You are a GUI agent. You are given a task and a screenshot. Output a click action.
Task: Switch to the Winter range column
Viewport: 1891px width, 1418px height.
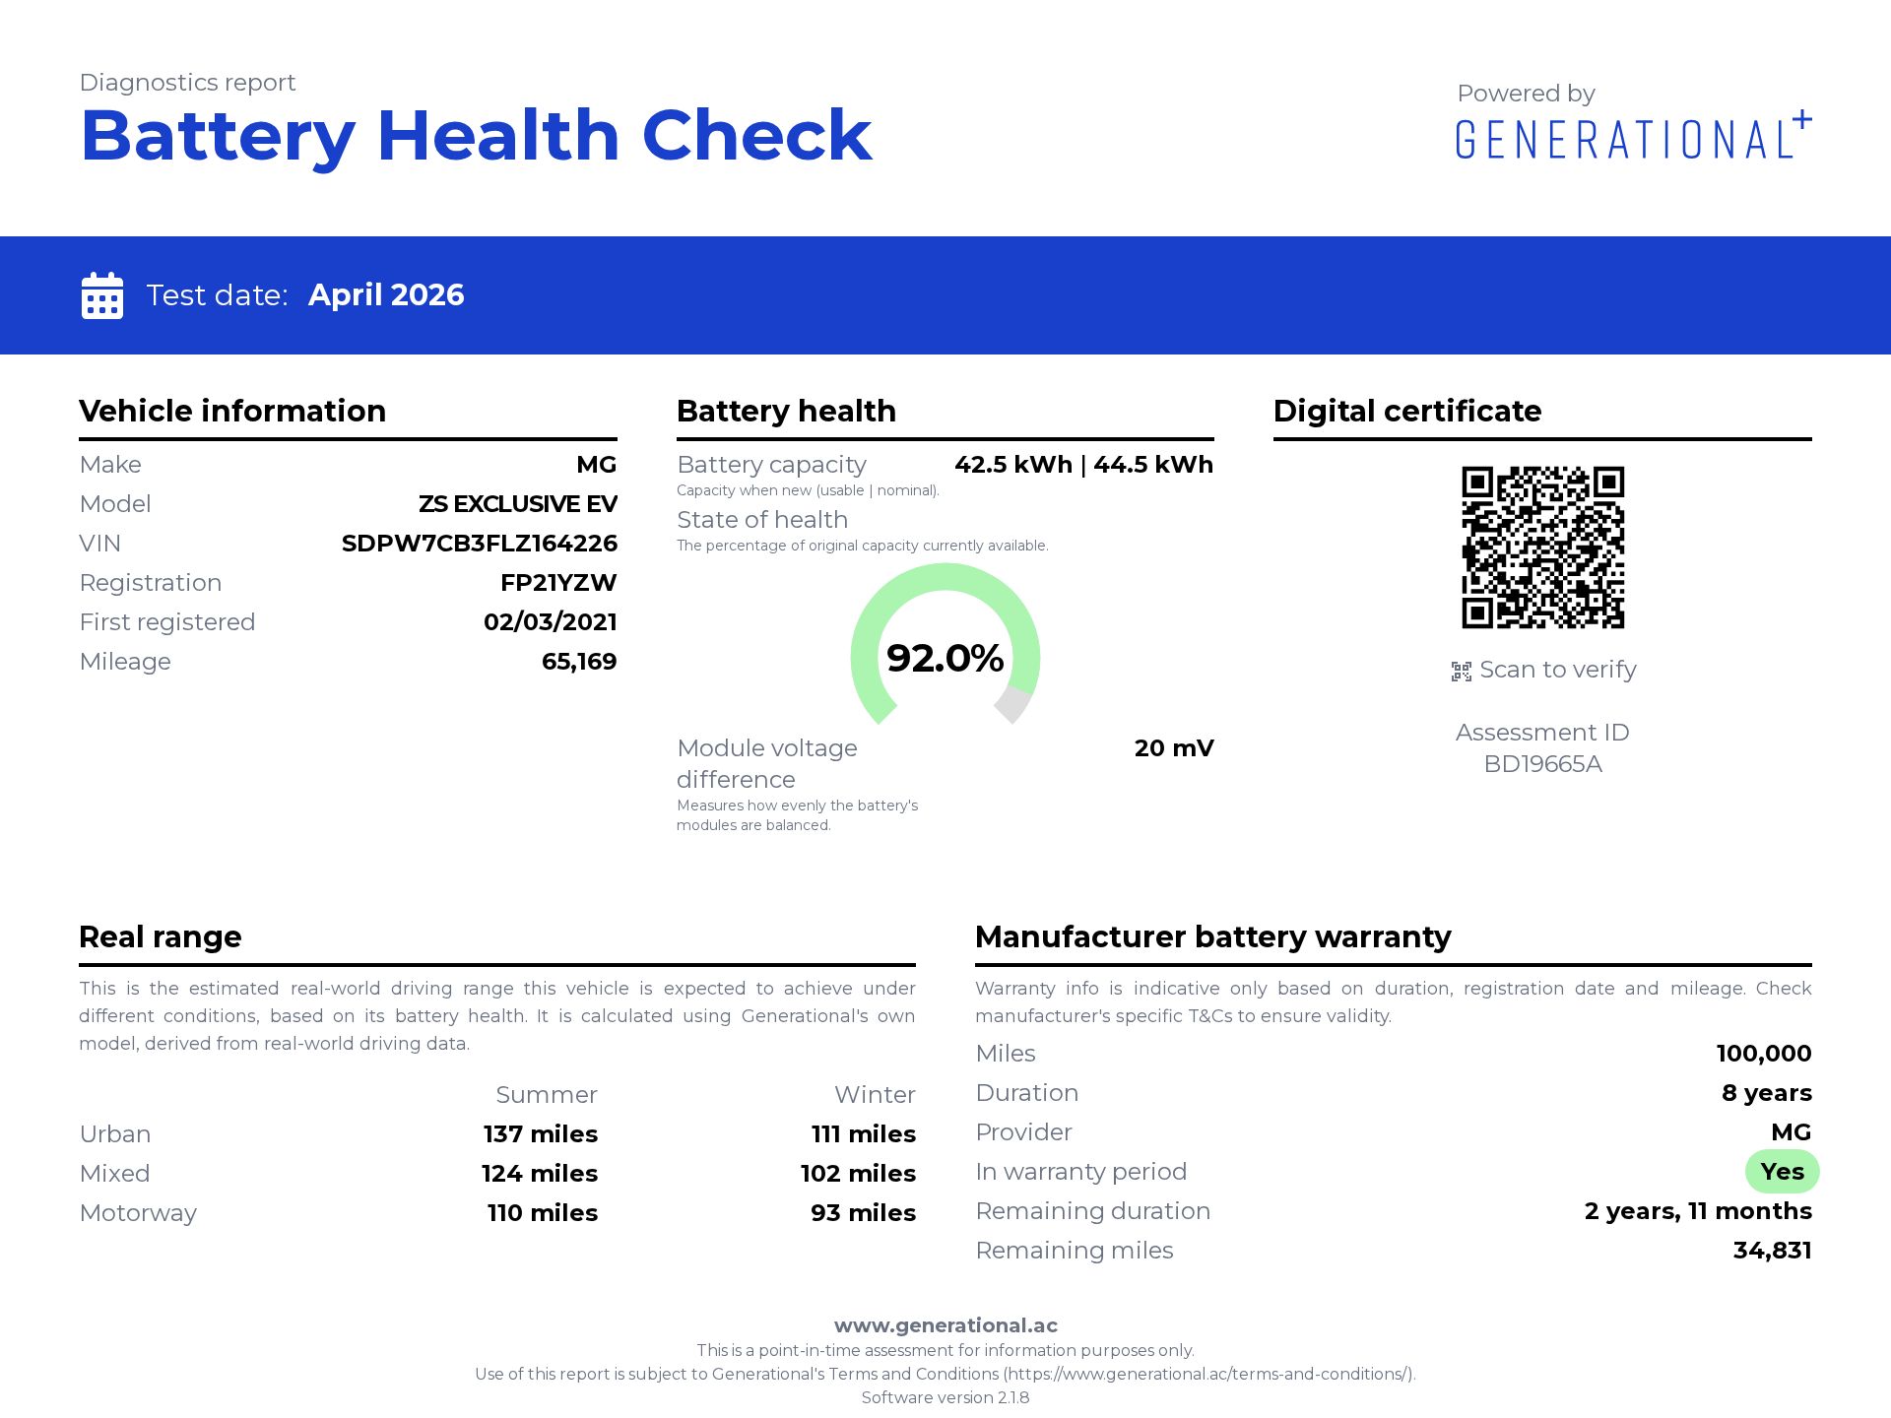tap(875, 1094)
